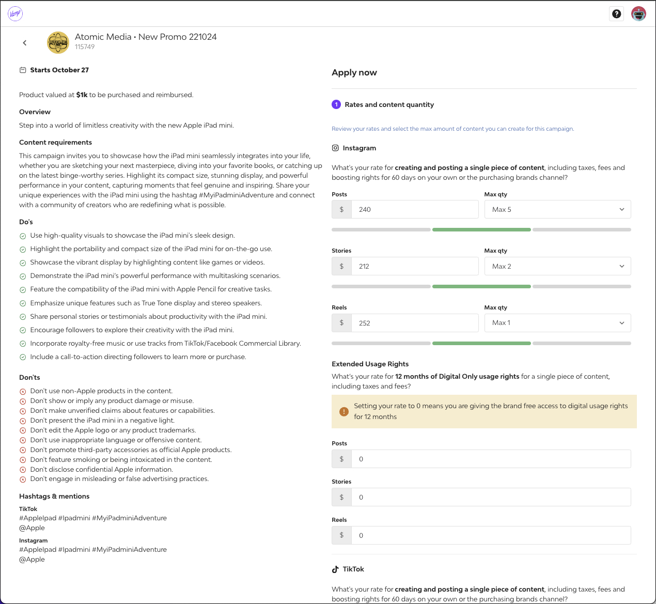
Task: Click the 'Don'ts' heading
Action: pos(29,378)
